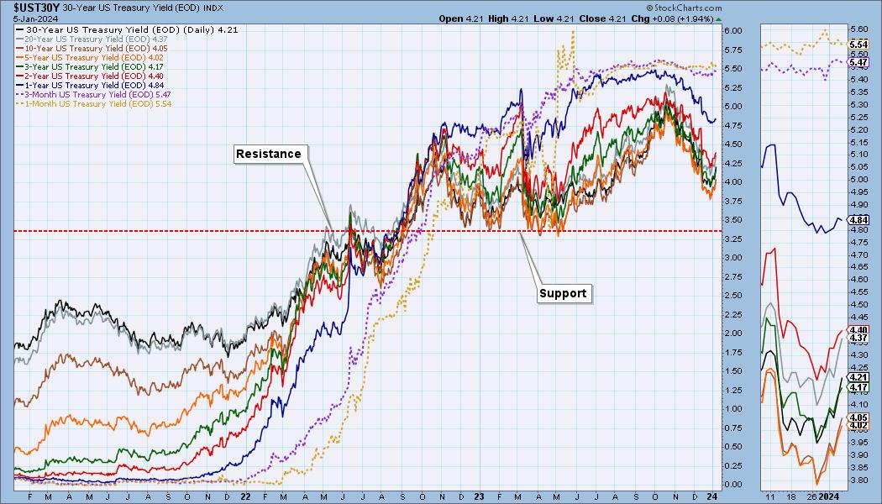Image resolution: width=882 pixels, height=504 pixels.
Task: Select the 20-Year US Treasury Yield legend entry
Action: (92, 39)
